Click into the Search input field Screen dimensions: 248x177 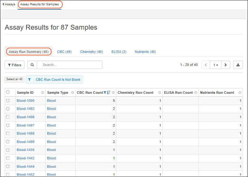click(70, 65)
